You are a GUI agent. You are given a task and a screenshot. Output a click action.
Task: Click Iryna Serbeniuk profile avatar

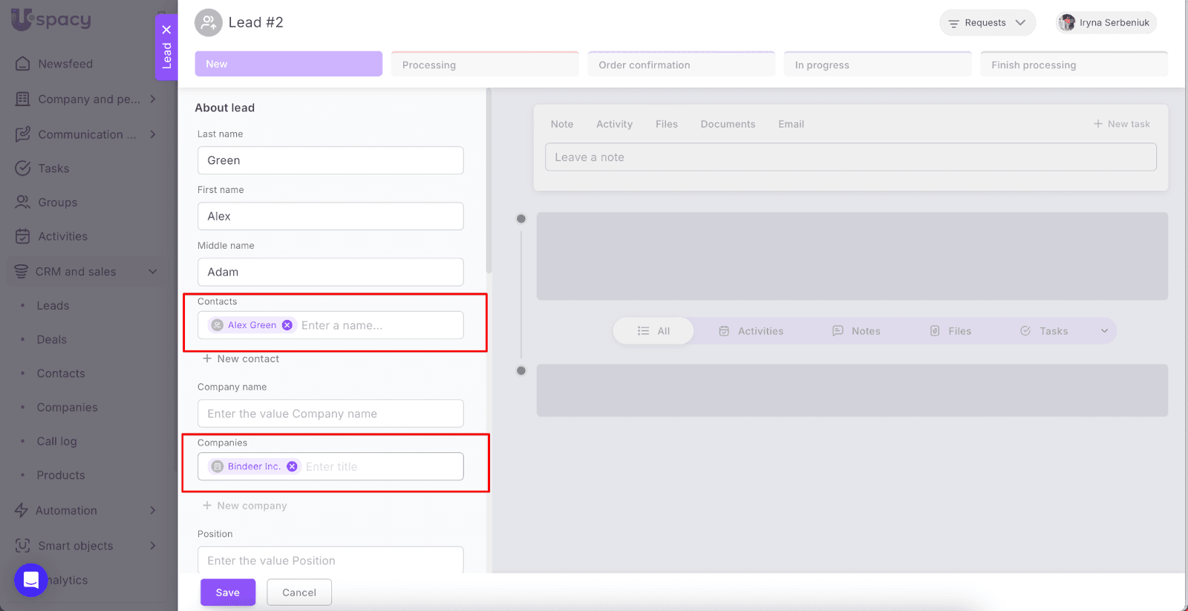pos(1067,23)
